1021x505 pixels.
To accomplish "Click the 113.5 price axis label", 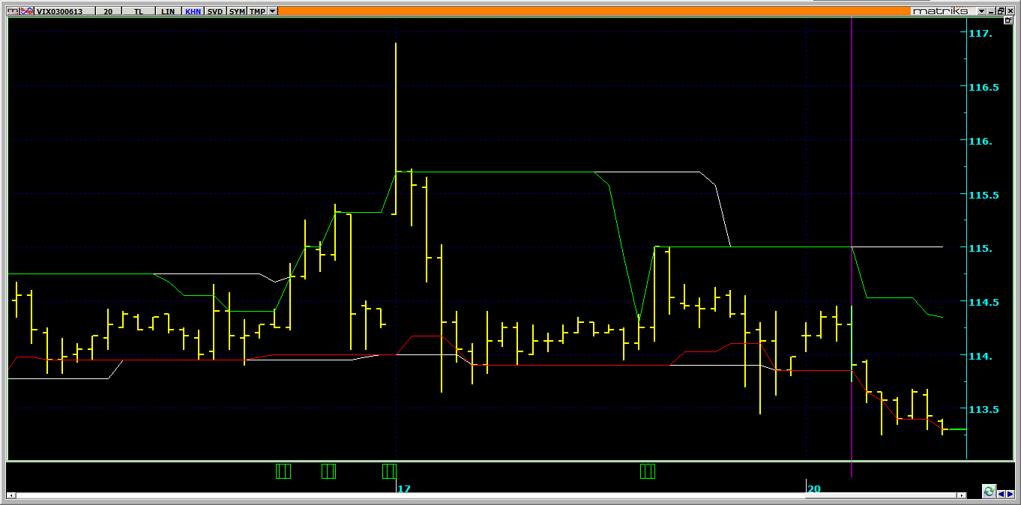I will point(984,410).
